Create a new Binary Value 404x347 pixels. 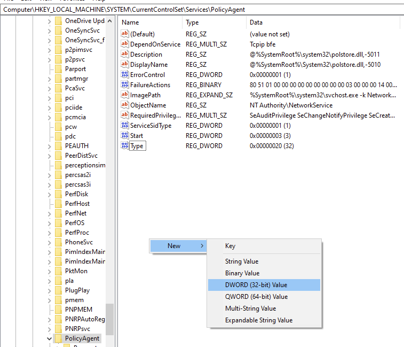[264, 273]
